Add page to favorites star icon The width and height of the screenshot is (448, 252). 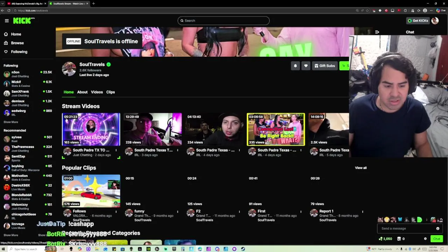pos(367,10)
